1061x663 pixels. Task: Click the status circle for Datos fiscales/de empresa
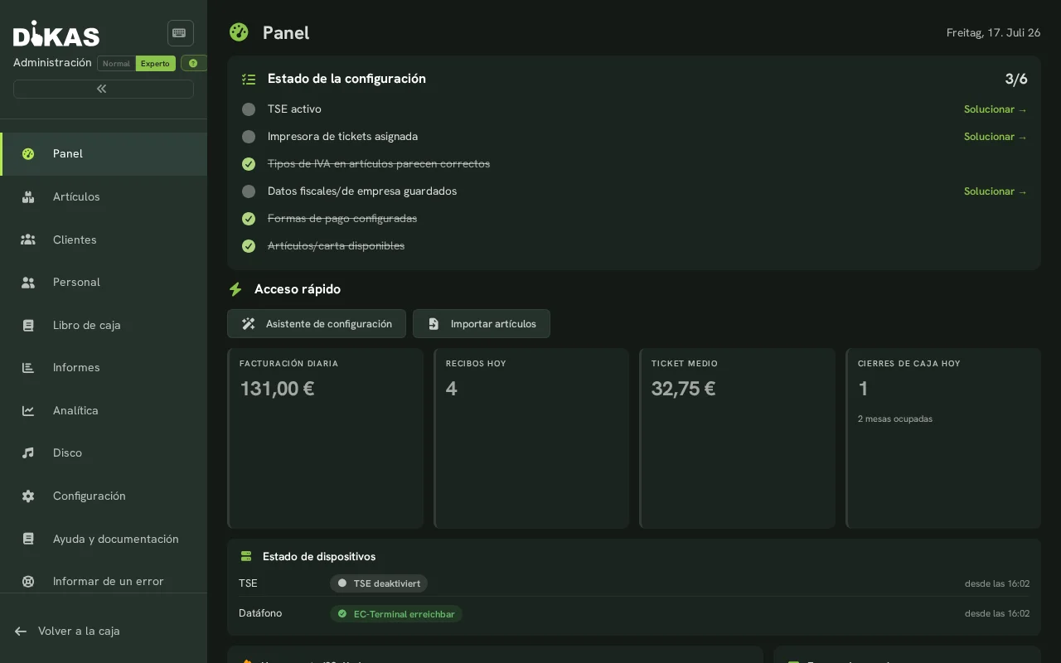coord(249,191)
